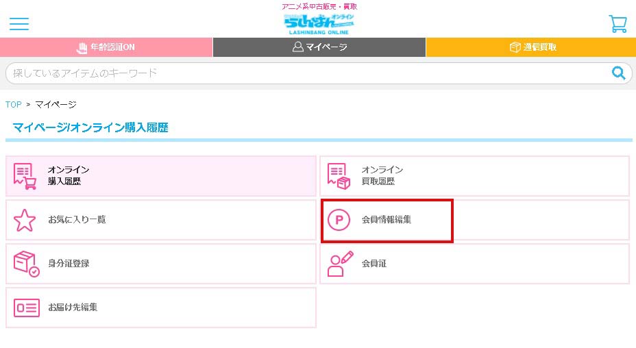Open the hamburger menu
636x348 pixels.
(x=19, y=24)
